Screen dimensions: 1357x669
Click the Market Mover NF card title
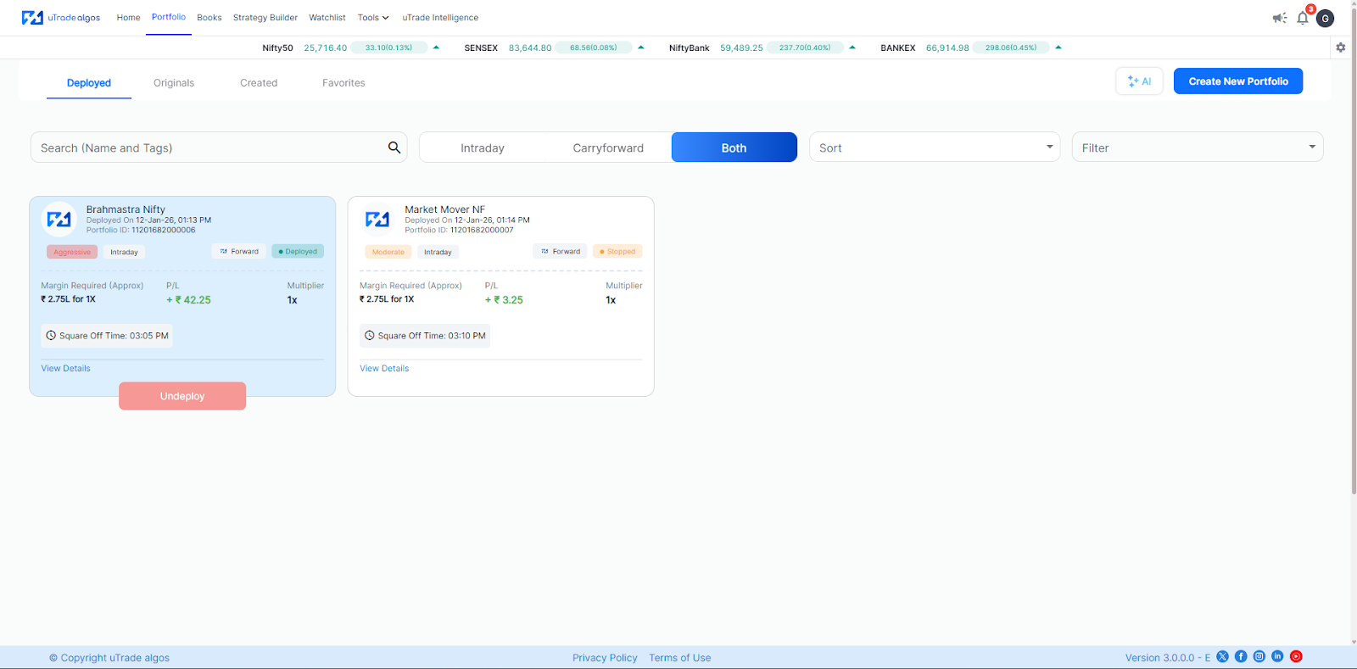445,209
